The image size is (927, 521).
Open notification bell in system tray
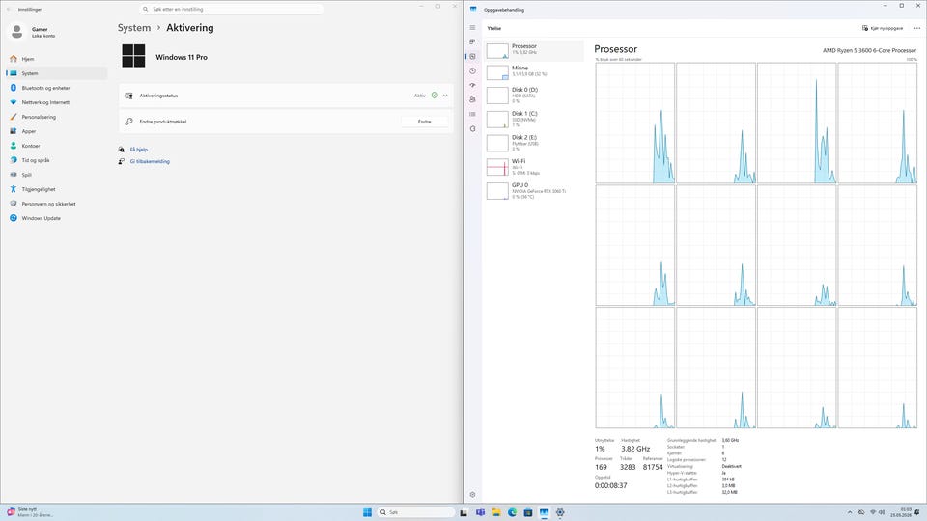(917, 512)
